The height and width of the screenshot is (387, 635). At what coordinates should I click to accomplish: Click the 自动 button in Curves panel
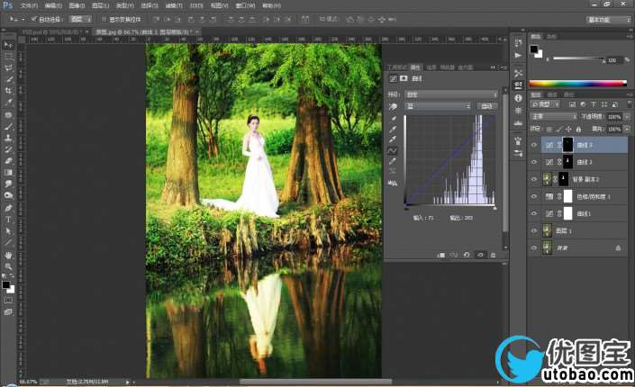click(x=487, y=105)
